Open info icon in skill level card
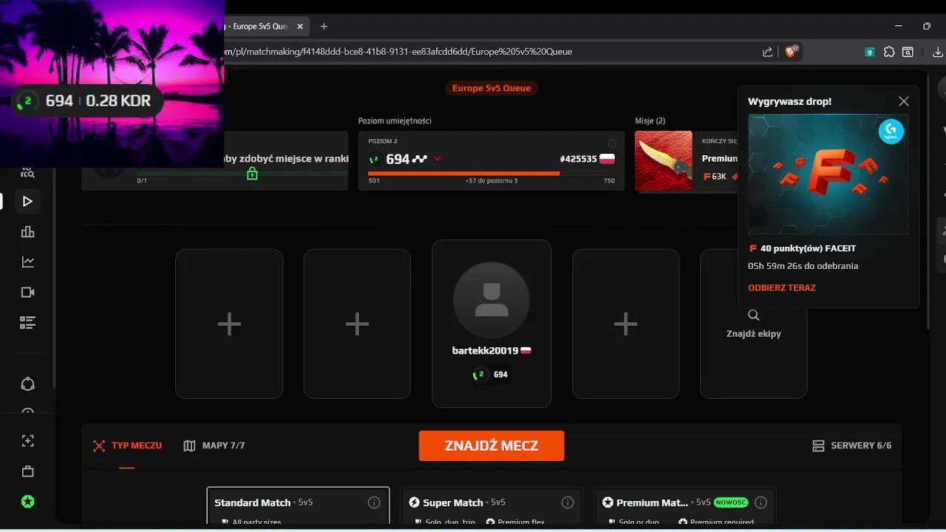The image size is (946, 532). tap(612, 143)
